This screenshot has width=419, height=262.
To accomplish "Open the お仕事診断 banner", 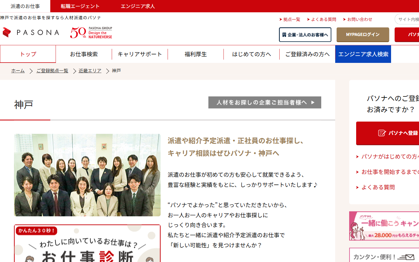I will click(x=87, y=243).
